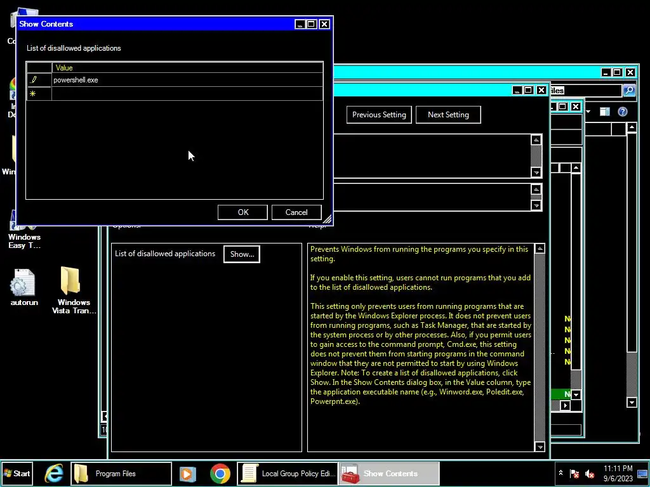Select the autorun desktop icon
This screenshot has width=650, height=487.
coord(24,287)
